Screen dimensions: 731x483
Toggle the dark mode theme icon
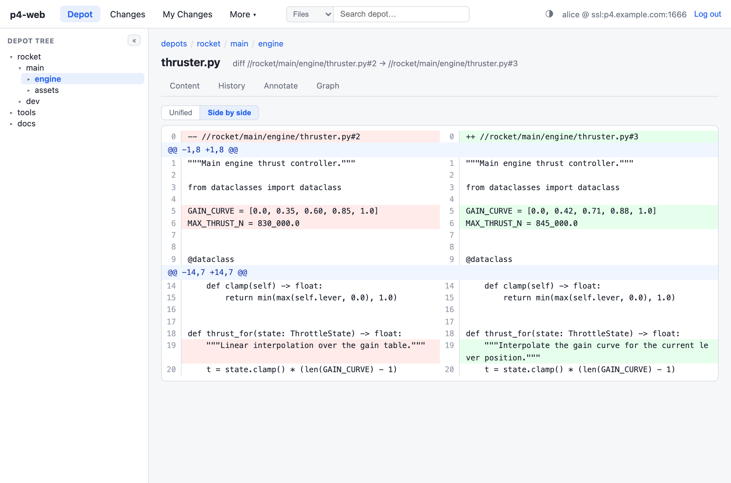549,14
